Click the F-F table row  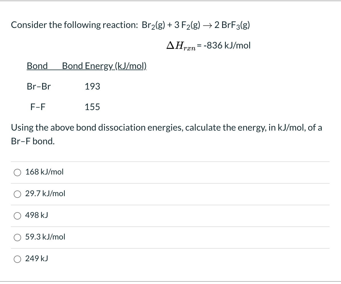click(38, 107)
